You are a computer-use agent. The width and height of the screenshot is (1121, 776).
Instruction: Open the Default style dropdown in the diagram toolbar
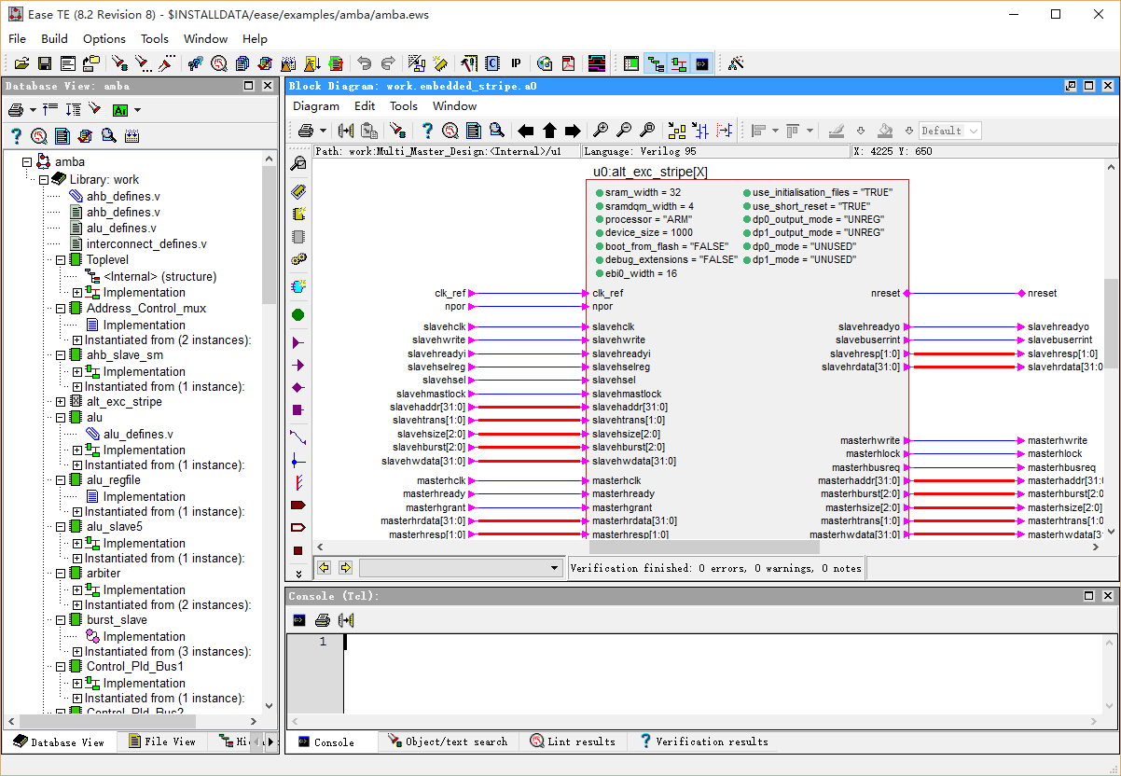coord(949,131)
